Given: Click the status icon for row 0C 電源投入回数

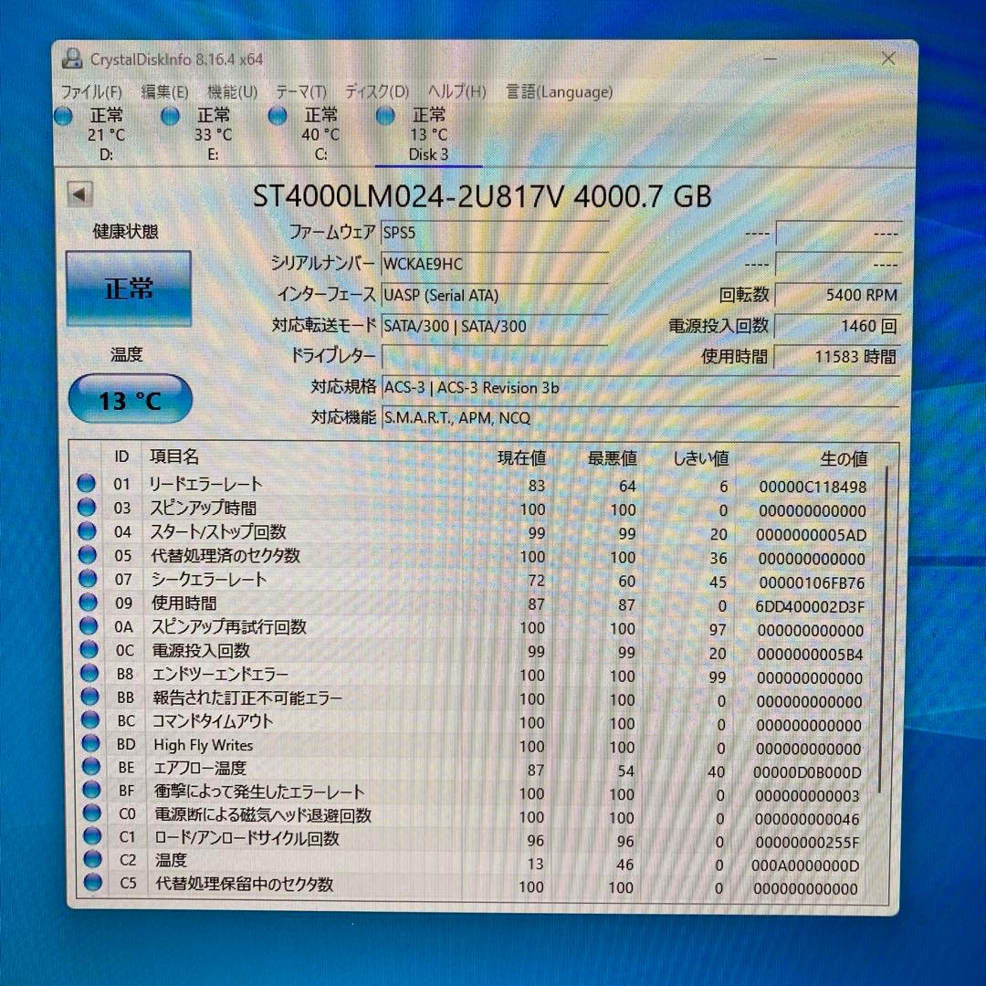Looking at the screenshot, I should pos(89,650).
